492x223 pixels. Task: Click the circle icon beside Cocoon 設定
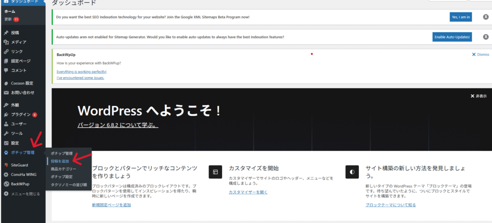point(6,83)
